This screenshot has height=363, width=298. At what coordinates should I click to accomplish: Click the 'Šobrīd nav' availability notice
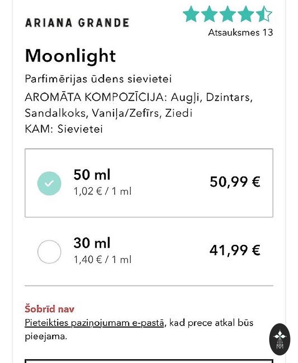pos(50,309)
